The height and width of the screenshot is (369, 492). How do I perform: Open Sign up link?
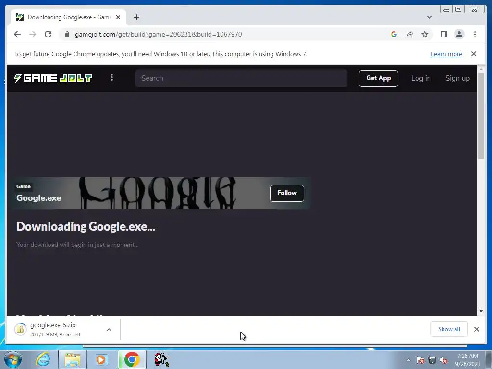click(457, 78)
